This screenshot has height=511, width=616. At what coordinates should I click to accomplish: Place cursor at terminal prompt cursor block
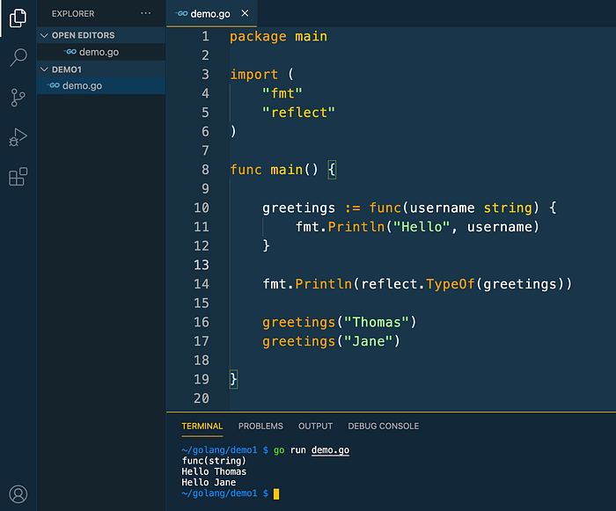276,493
